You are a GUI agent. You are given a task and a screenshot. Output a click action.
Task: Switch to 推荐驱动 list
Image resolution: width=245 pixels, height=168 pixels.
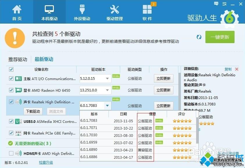[18, 59]
